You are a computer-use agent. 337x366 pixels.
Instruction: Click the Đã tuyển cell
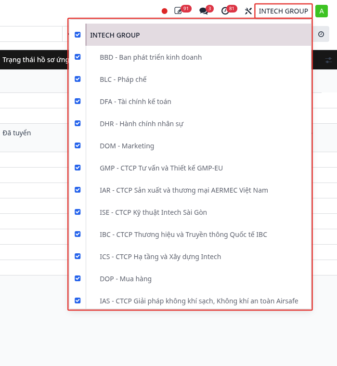[x=16, y=133]
